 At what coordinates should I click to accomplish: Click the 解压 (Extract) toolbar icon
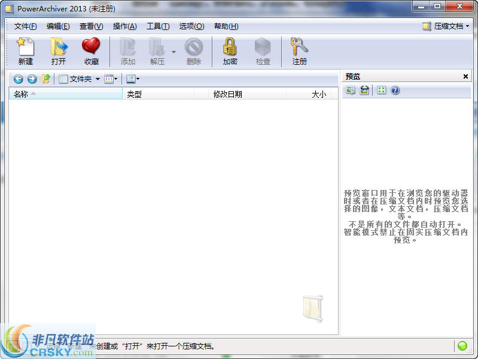tap(157, 51)
